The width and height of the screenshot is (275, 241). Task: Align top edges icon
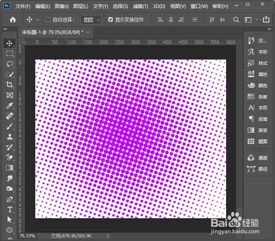click(212, 20)
